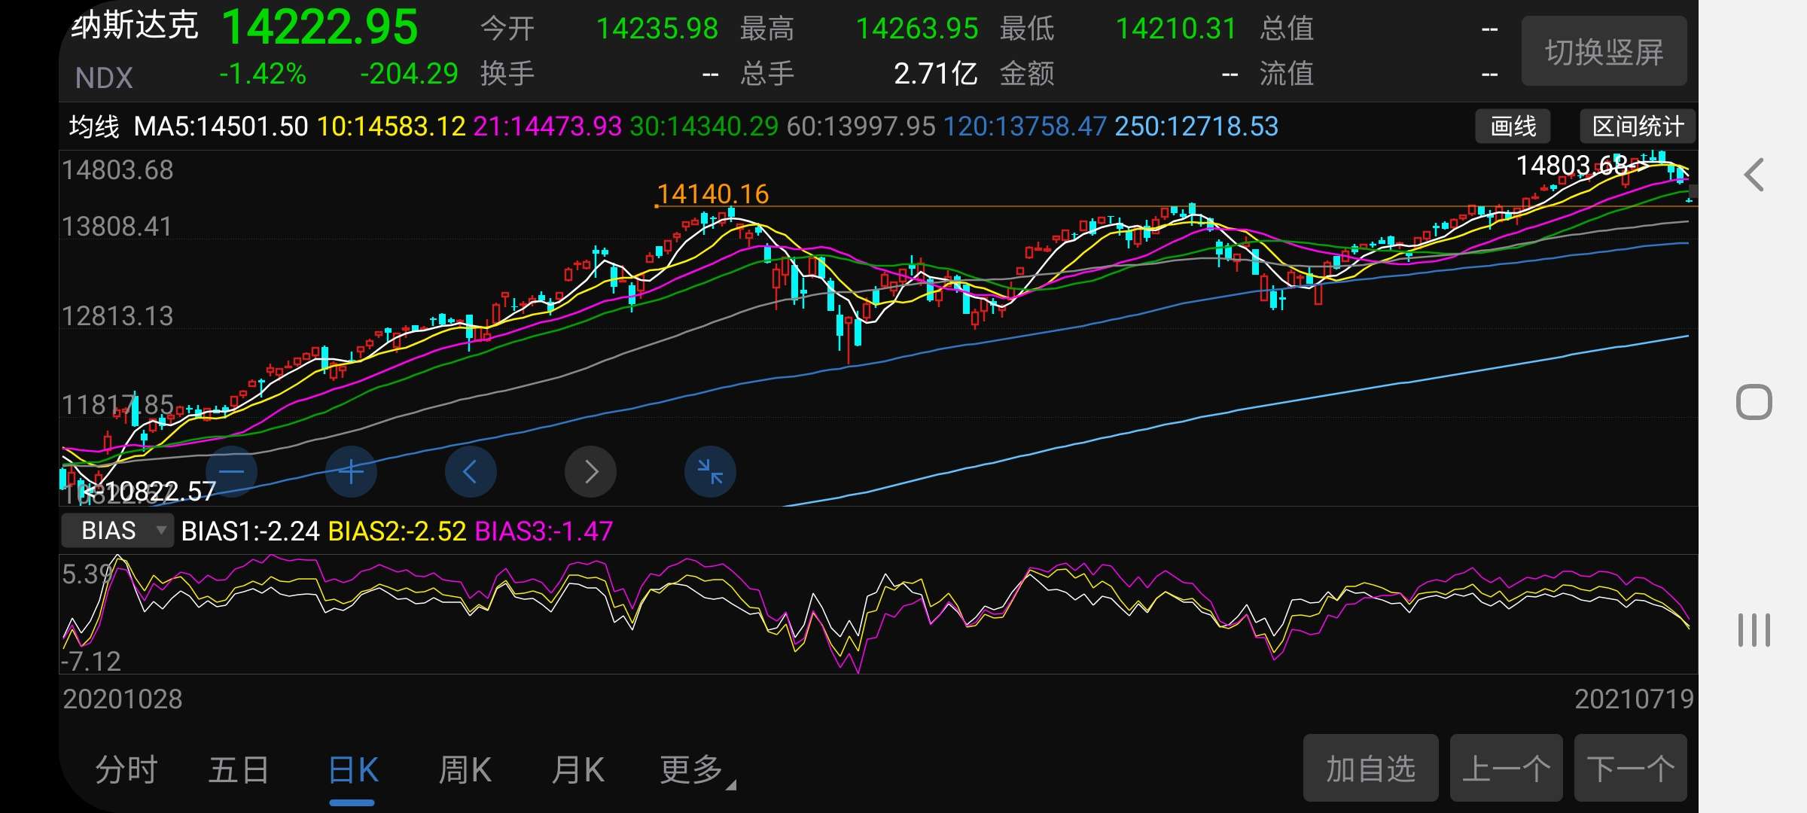Expand the 更多 period options
The width and height of the screenshot is (1807, 813).
point(696,770)
